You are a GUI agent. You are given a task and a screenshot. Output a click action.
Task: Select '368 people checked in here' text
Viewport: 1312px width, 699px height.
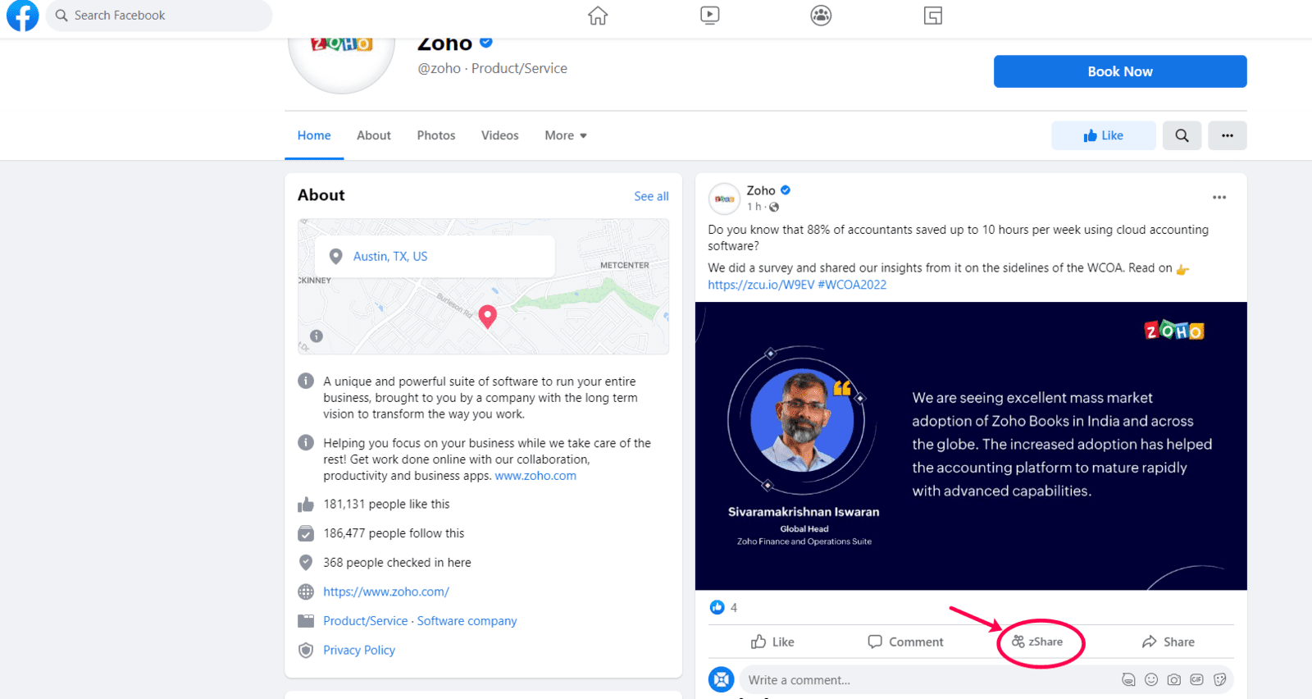[397, 563]
